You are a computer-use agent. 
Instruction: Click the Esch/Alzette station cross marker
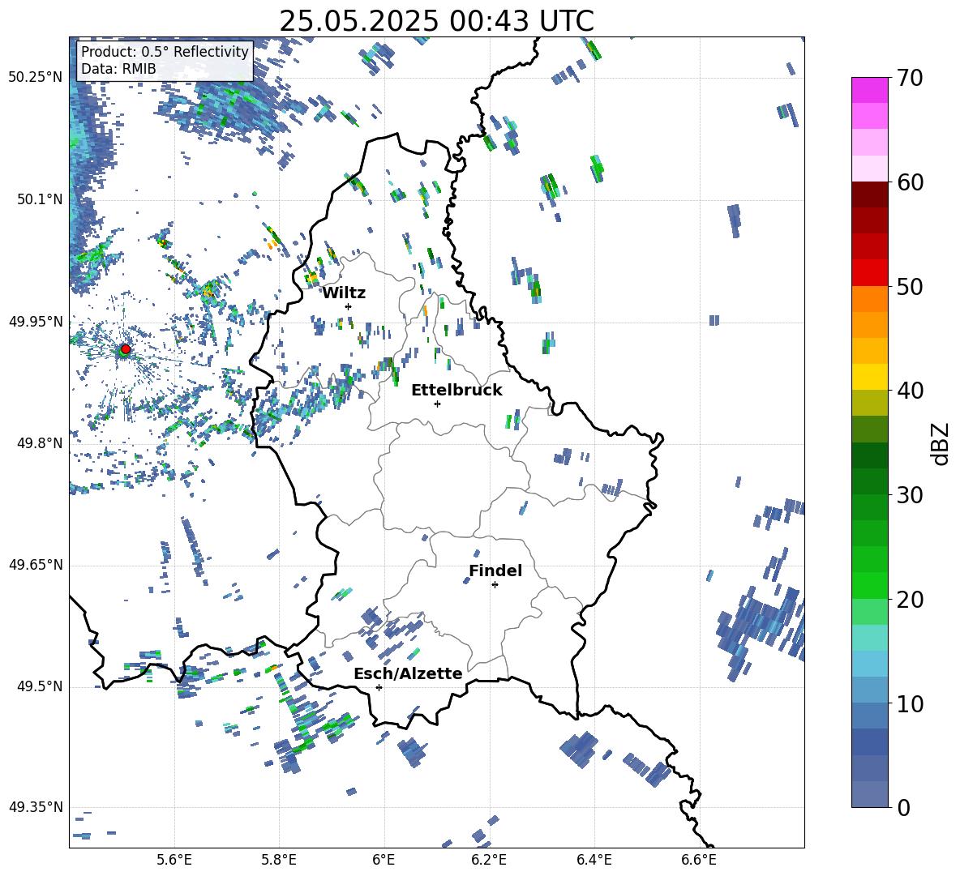point(379,687)
